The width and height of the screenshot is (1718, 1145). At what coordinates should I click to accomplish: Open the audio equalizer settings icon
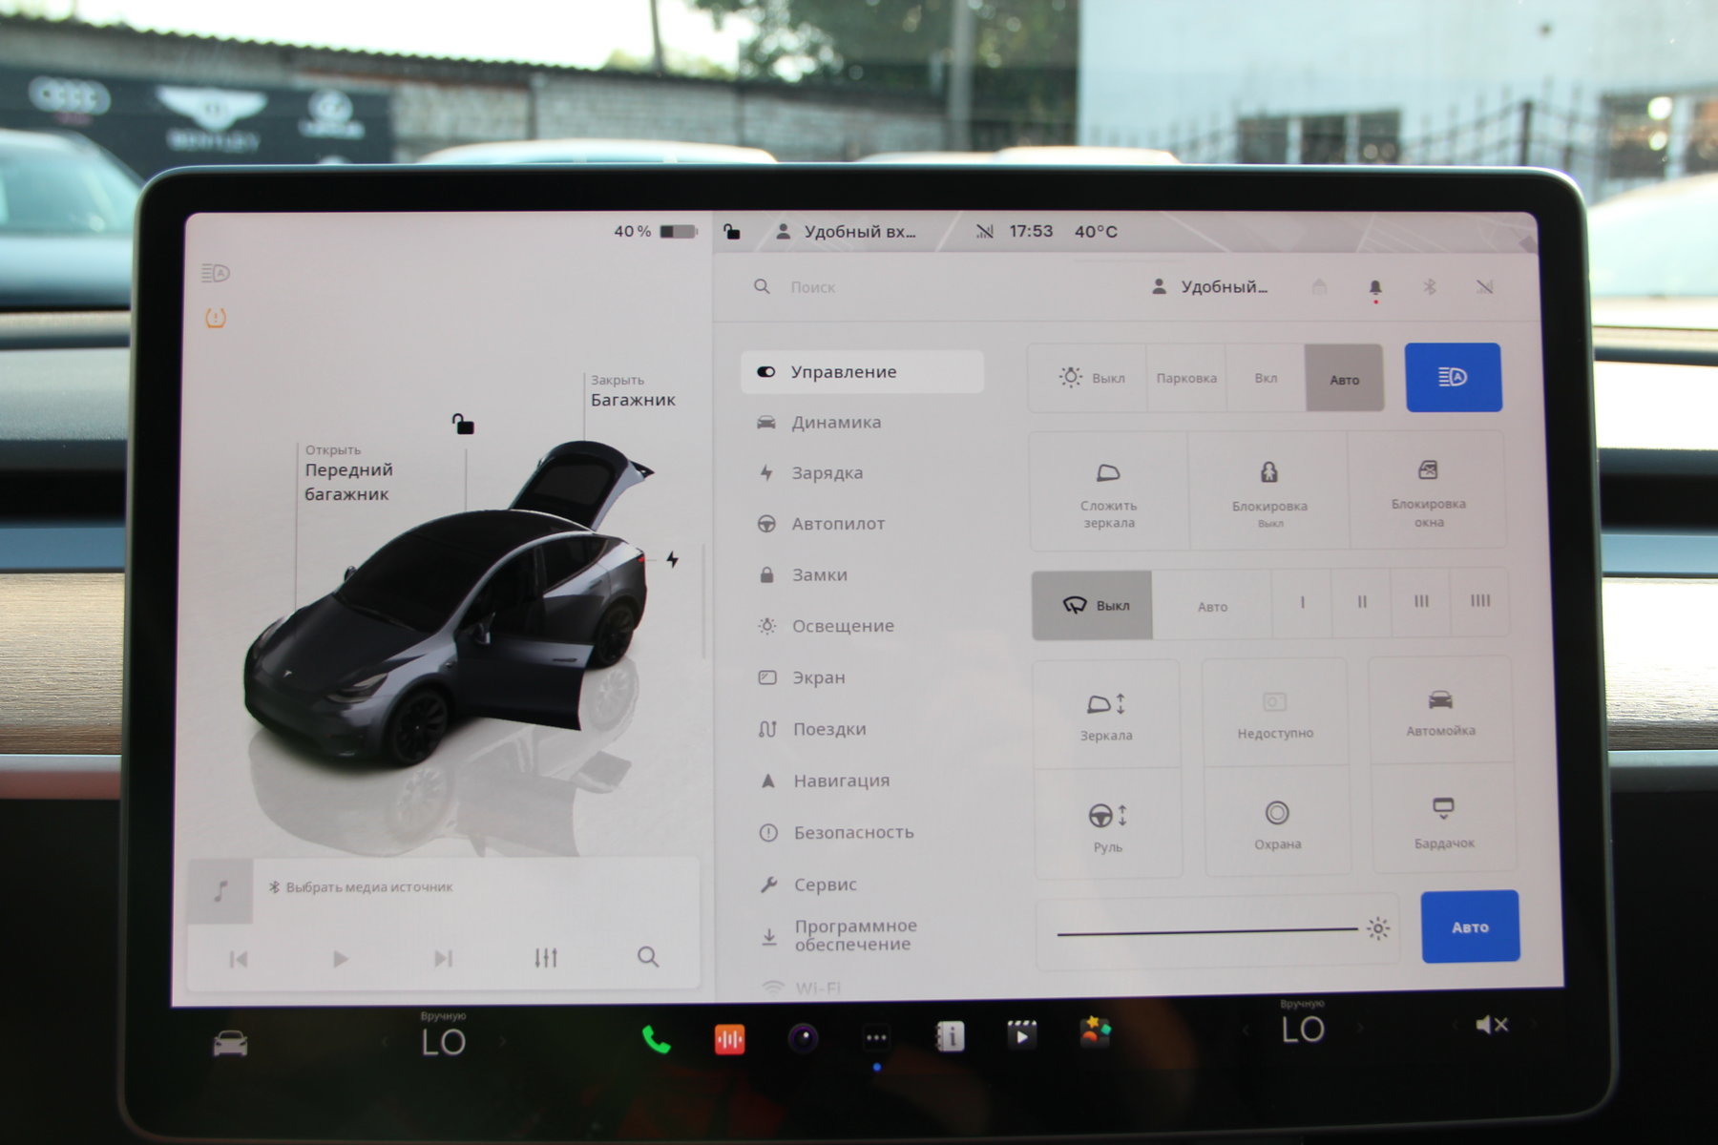[x=546, y=957]
